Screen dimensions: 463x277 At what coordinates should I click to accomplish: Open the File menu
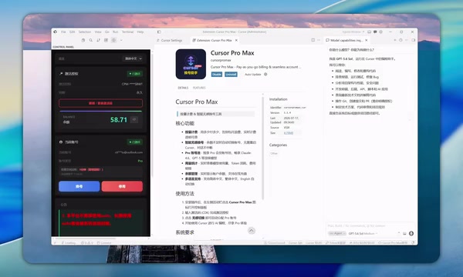pos(63,32)
